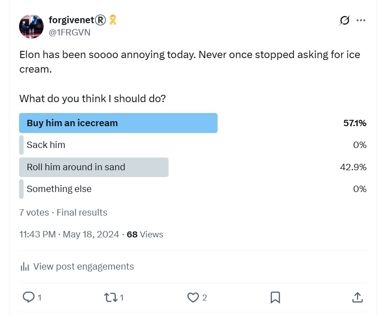Open the share post icon
The width and height of the screenshot is (387, 315).
pos(357,297)
